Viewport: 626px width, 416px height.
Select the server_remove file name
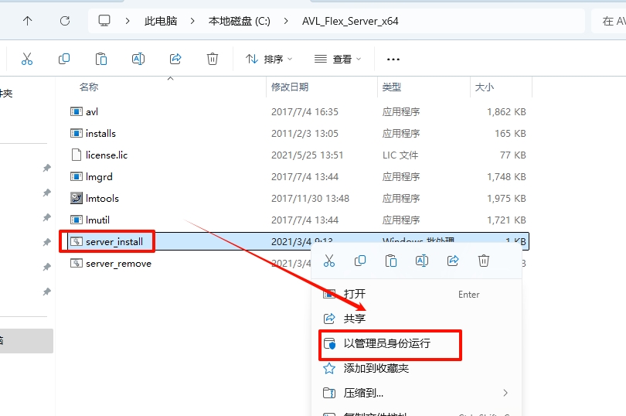[118, 264]
